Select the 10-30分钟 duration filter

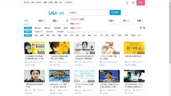click(x=49, y=32)
